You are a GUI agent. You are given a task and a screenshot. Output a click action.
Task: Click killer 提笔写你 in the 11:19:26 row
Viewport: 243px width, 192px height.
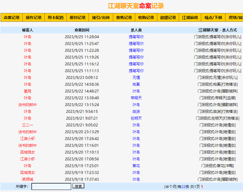pos(136,57)
